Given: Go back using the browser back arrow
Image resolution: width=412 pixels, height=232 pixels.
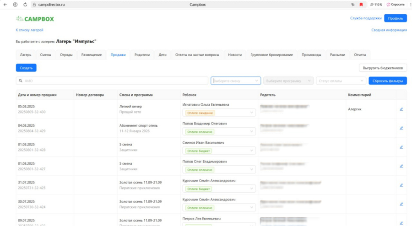Looking at the screenshot, I should tap(5, 5).
